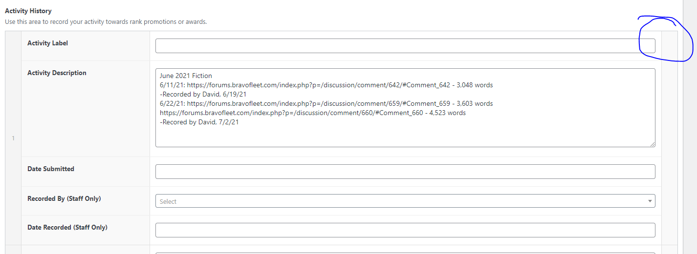This screenshot has width=697, height=254.
Task: Click the Date Recorded (Staff Only) field
Action: pos(405,230)
